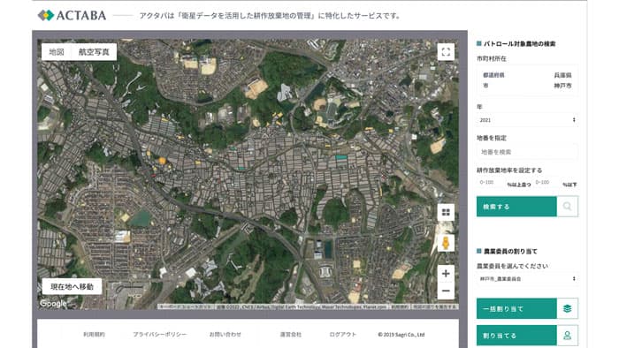Focus the minimum abandonment rate field
Screen dimensions: 619x348
tap(491, 183)
